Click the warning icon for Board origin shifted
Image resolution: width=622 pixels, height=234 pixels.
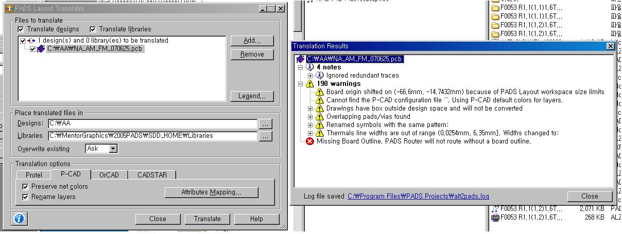319,92
